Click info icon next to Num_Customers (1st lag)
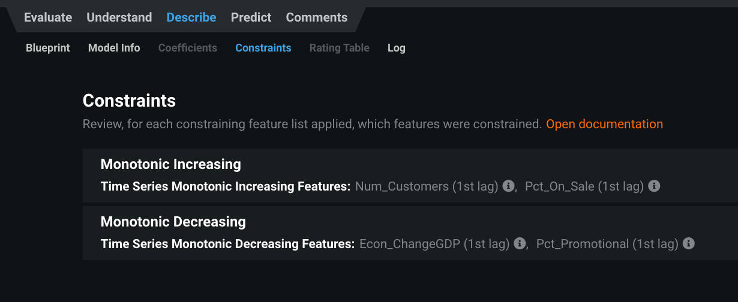 pyautogui.click(x=508, y=186)
